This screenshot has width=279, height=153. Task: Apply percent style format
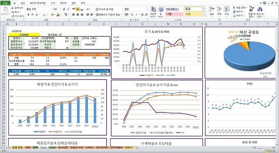[x=132, y=15]
